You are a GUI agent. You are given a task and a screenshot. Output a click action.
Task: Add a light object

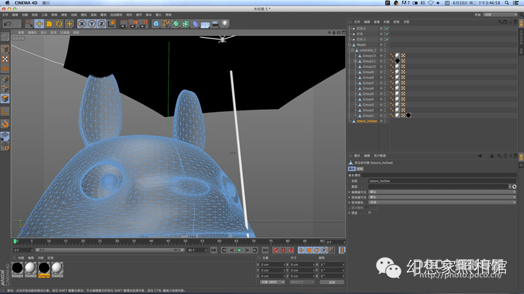(x=225, y=24)
